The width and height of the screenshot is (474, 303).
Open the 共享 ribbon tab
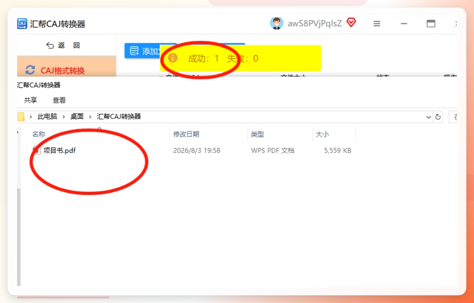[x=30, y=100]
